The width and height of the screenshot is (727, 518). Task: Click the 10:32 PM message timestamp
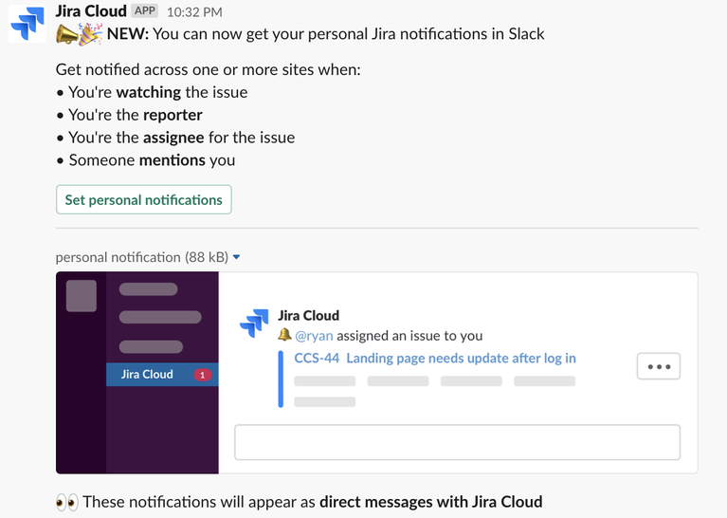coord(194,12)
